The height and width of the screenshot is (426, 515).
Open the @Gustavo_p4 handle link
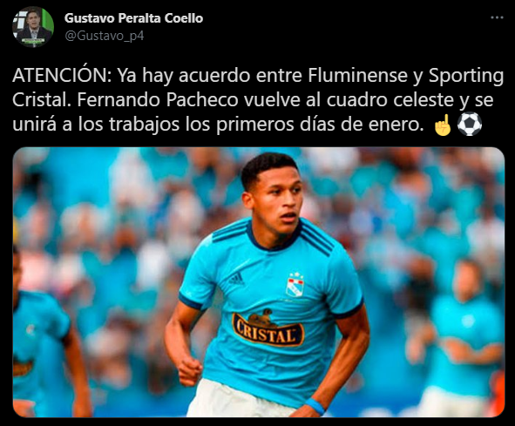click(104, 36)
